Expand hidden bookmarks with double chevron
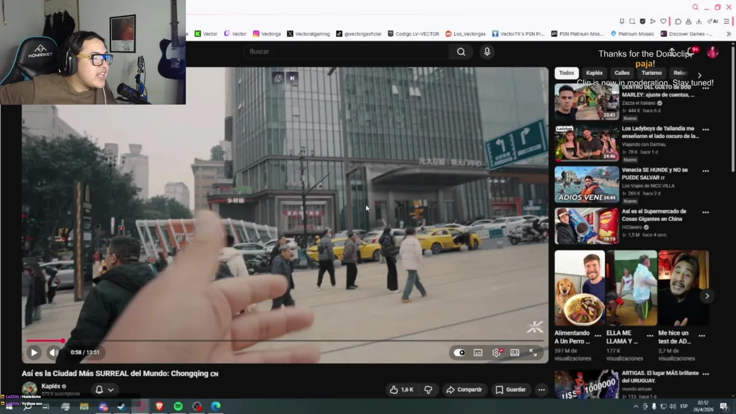This screenshot has width=736, height=414. coord(729,34)
